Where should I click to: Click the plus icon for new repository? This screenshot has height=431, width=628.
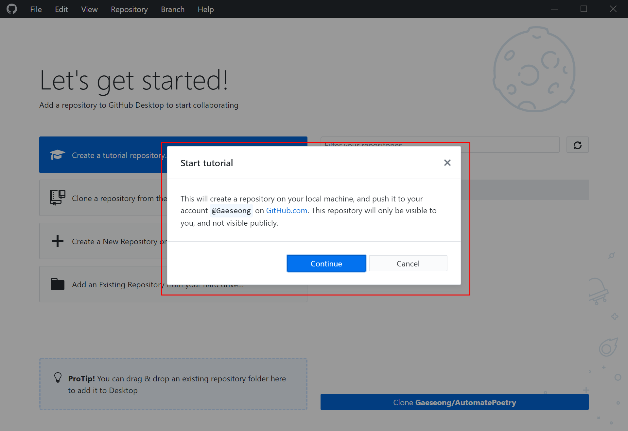[x=58, y=241]
